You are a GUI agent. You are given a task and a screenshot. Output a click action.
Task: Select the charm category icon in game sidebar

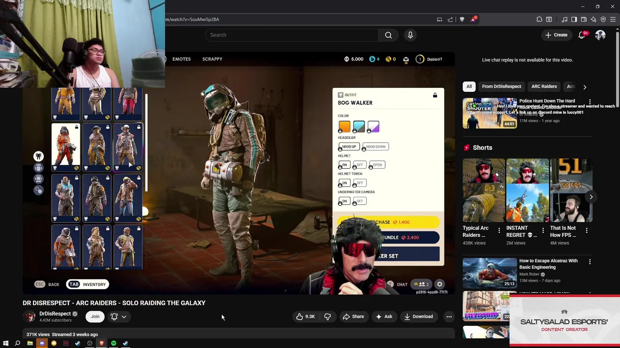pyautogui.click(x=38, y=190)
